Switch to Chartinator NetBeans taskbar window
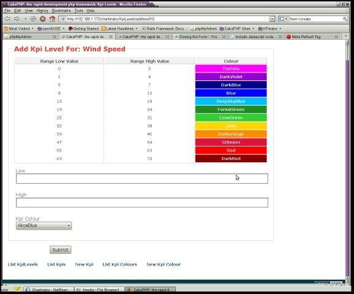The height and width of the screenshot is (294, 354). [x=49, y=290]
